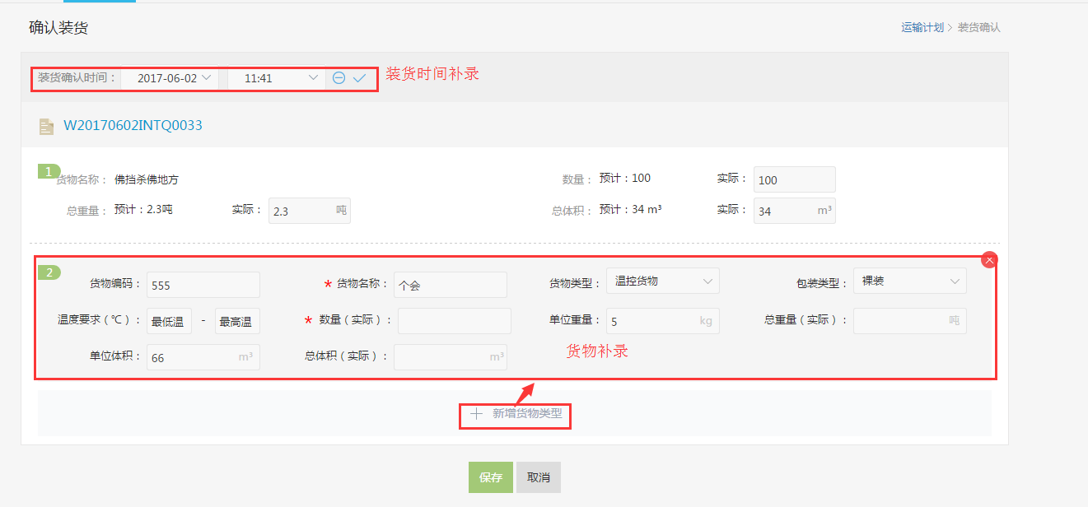Expand the 货物类型 dropdown (温控货物)
Viewport: 1088px width, 507px height.
tap(662, 281)
